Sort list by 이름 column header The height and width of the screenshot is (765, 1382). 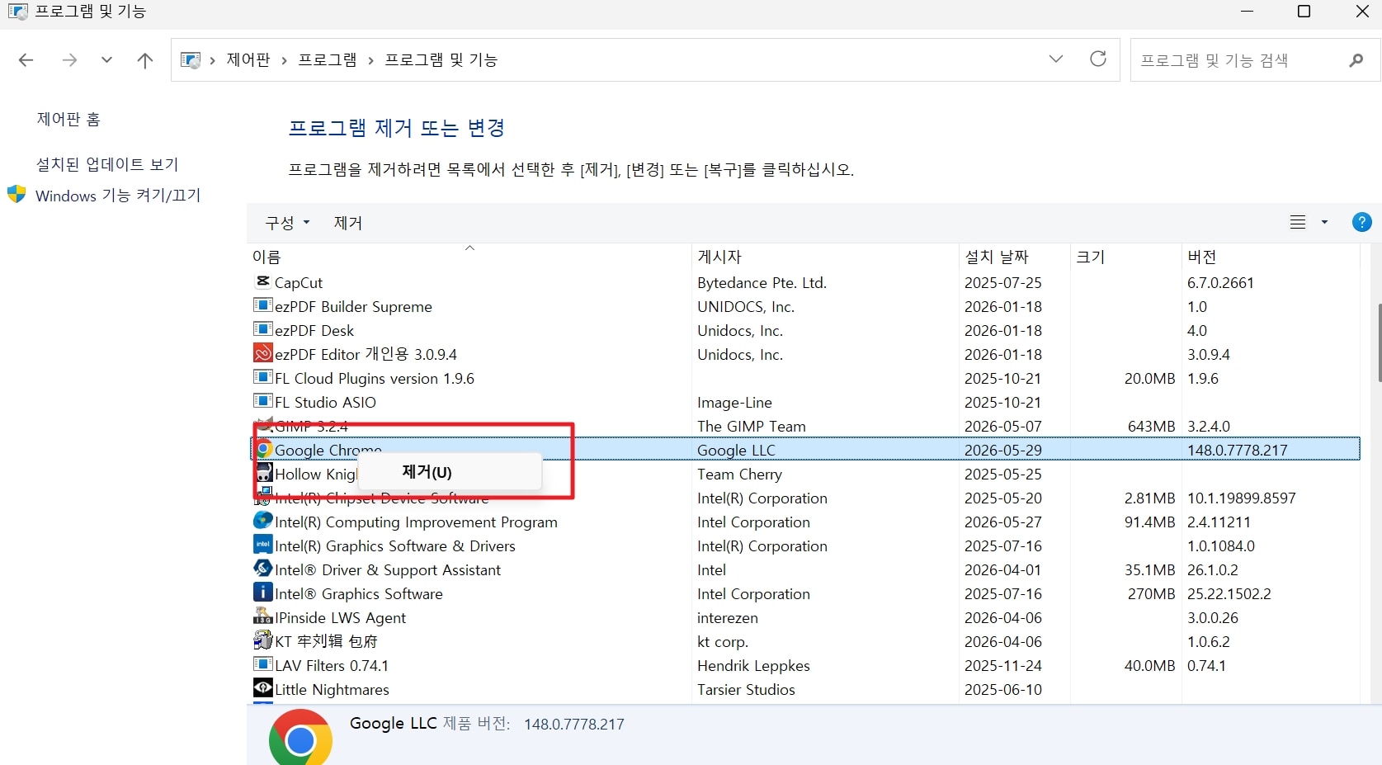point(470,256)
